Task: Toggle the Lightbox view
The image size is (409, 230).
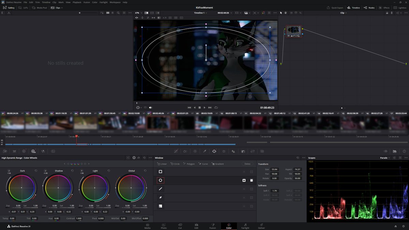Action: point(400,7)
